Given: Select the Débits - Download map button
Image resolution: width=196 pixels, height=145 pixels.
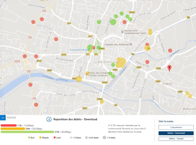Looking at the screenshot, I should click(x=176, y=133).
